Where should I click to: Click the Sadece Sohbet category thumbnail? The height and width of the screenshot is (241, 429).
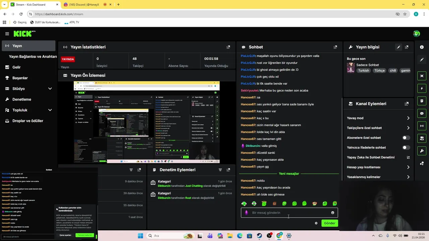point(351,68)
